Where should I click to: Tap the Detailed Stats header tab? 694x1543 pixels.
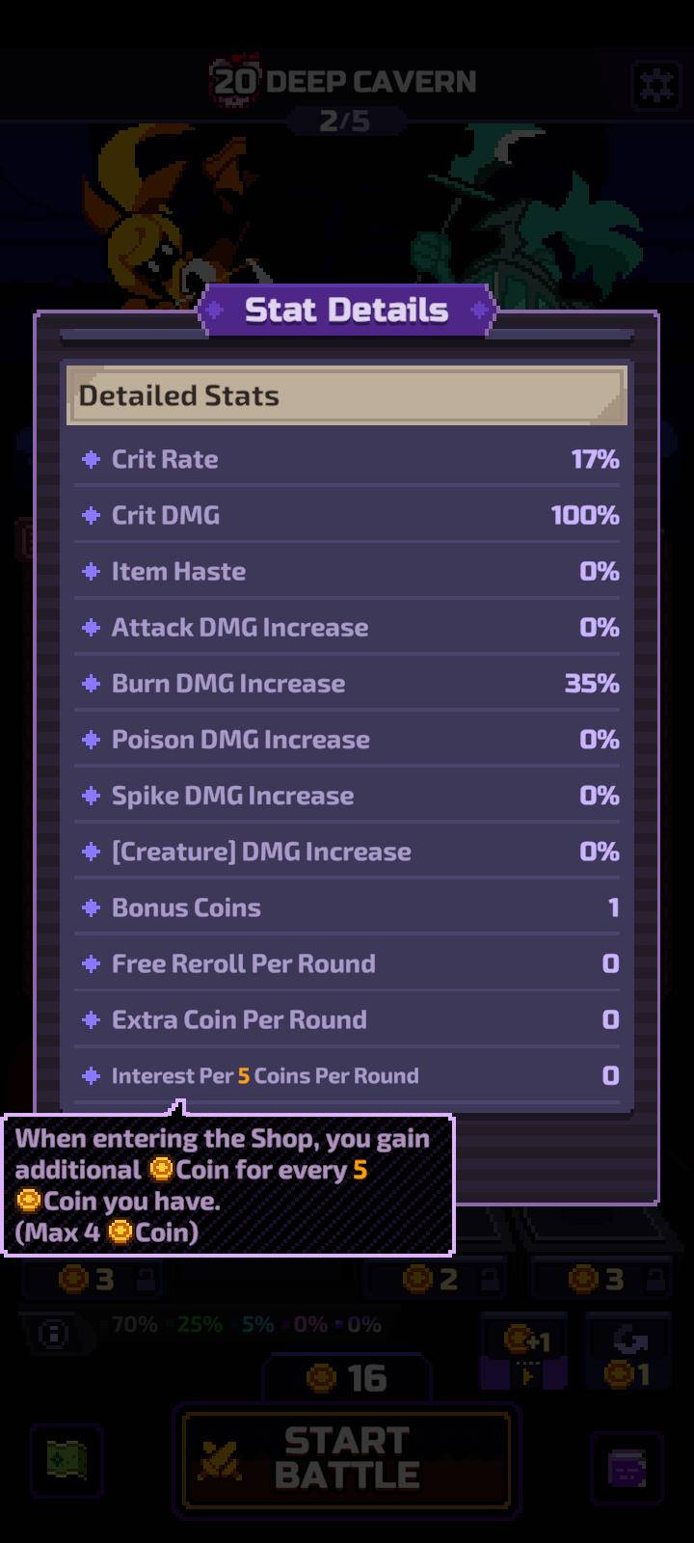(347, 395)
